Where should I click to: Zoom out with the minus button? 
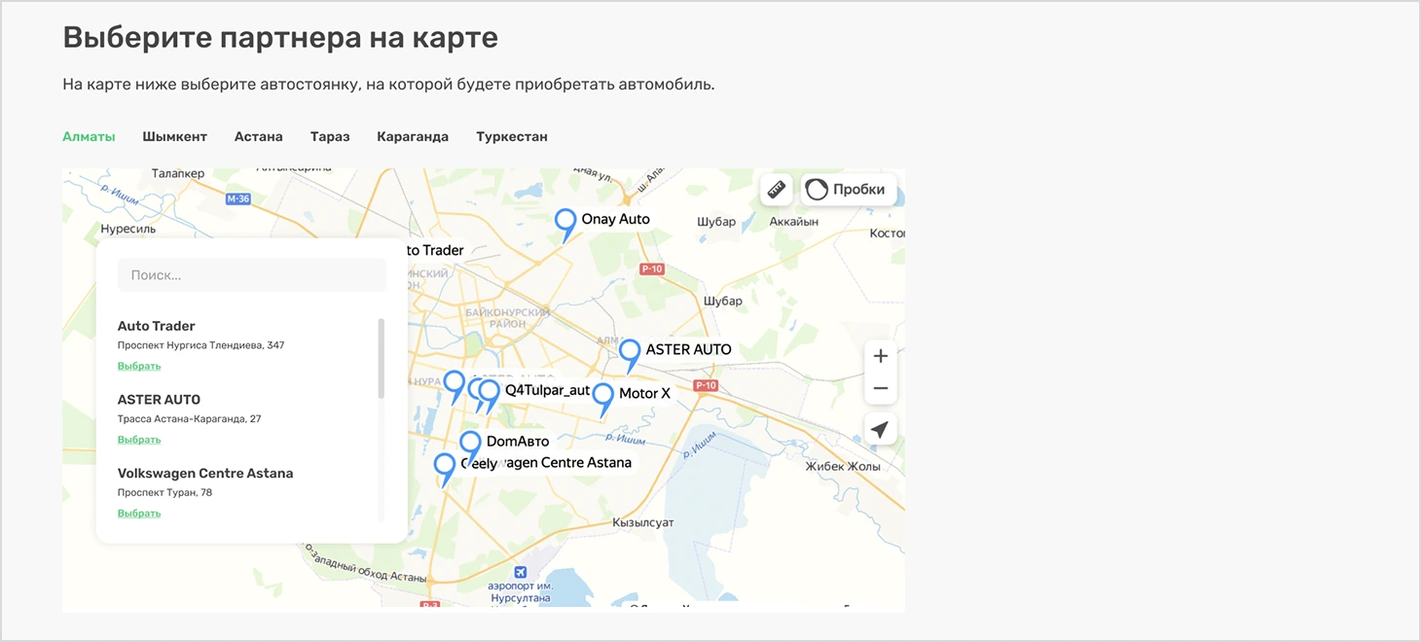pos(880,387)
